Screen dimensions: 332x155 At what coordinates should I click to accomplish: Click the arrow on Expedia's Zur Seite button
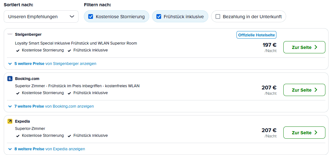[316, 133]
